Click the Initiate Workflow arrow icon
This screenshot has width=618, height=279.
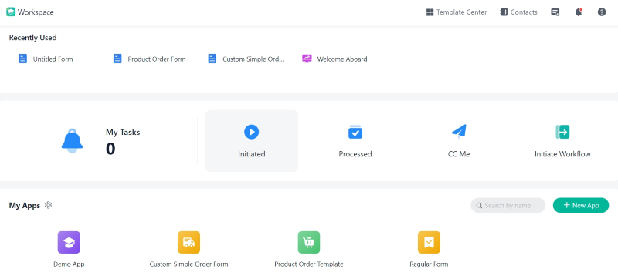pyautogui.click(x=562, y=132)
